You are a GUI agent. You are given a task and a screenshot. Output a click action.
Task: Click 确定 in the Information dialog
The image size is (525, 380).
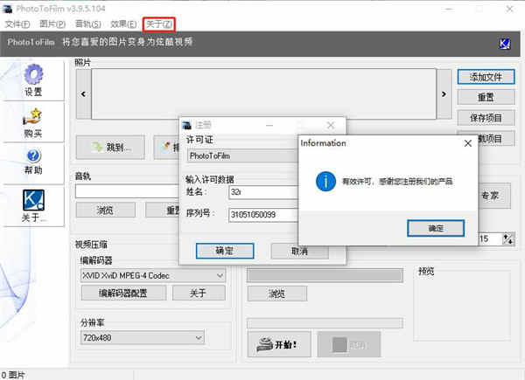pos(436,228)
